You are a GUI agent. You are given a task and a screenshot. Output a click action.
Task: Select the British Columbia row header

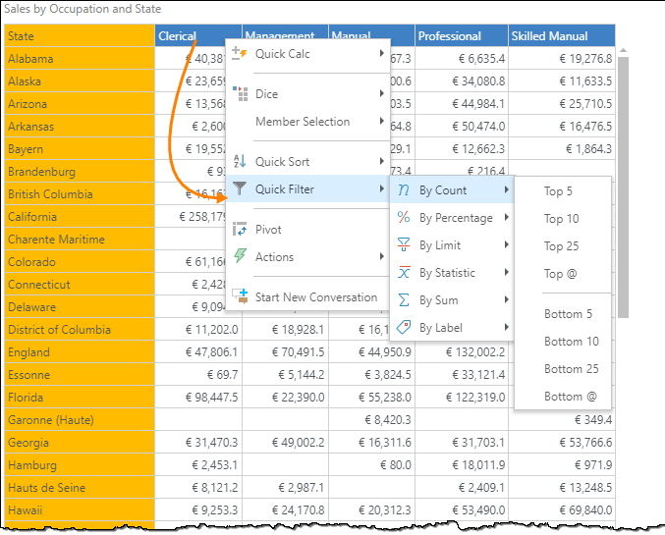click(80, 194)
